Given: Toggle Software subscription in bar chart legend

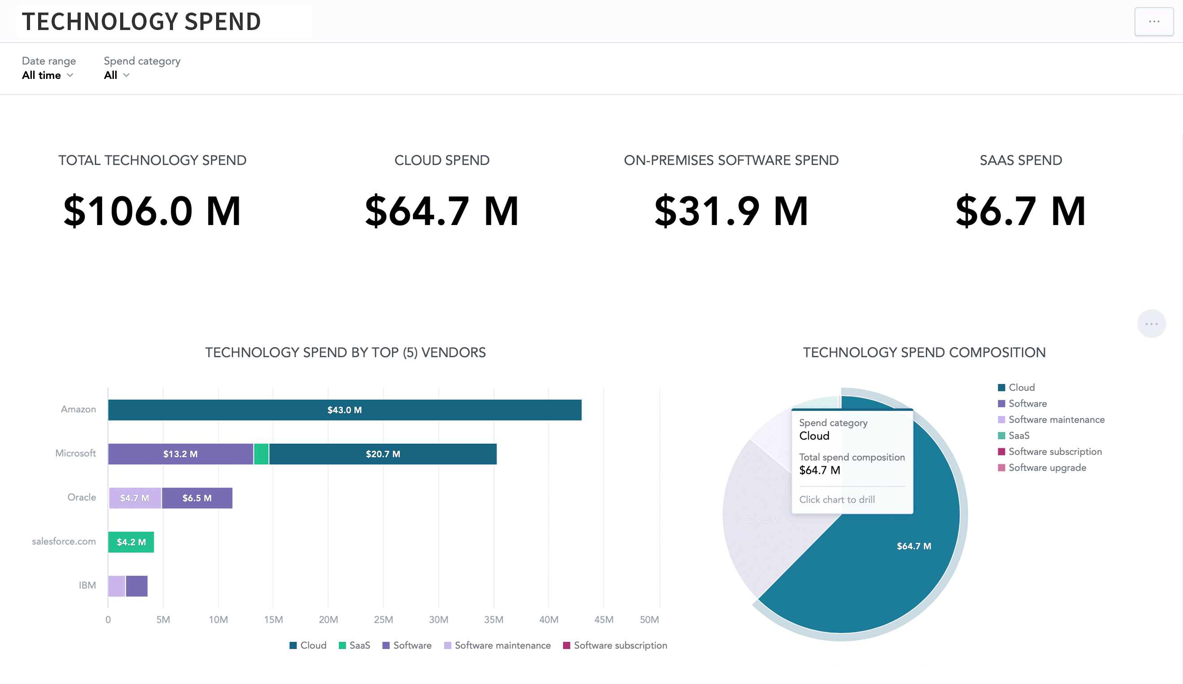Looking at the screenshot, I should pos(615,645).
